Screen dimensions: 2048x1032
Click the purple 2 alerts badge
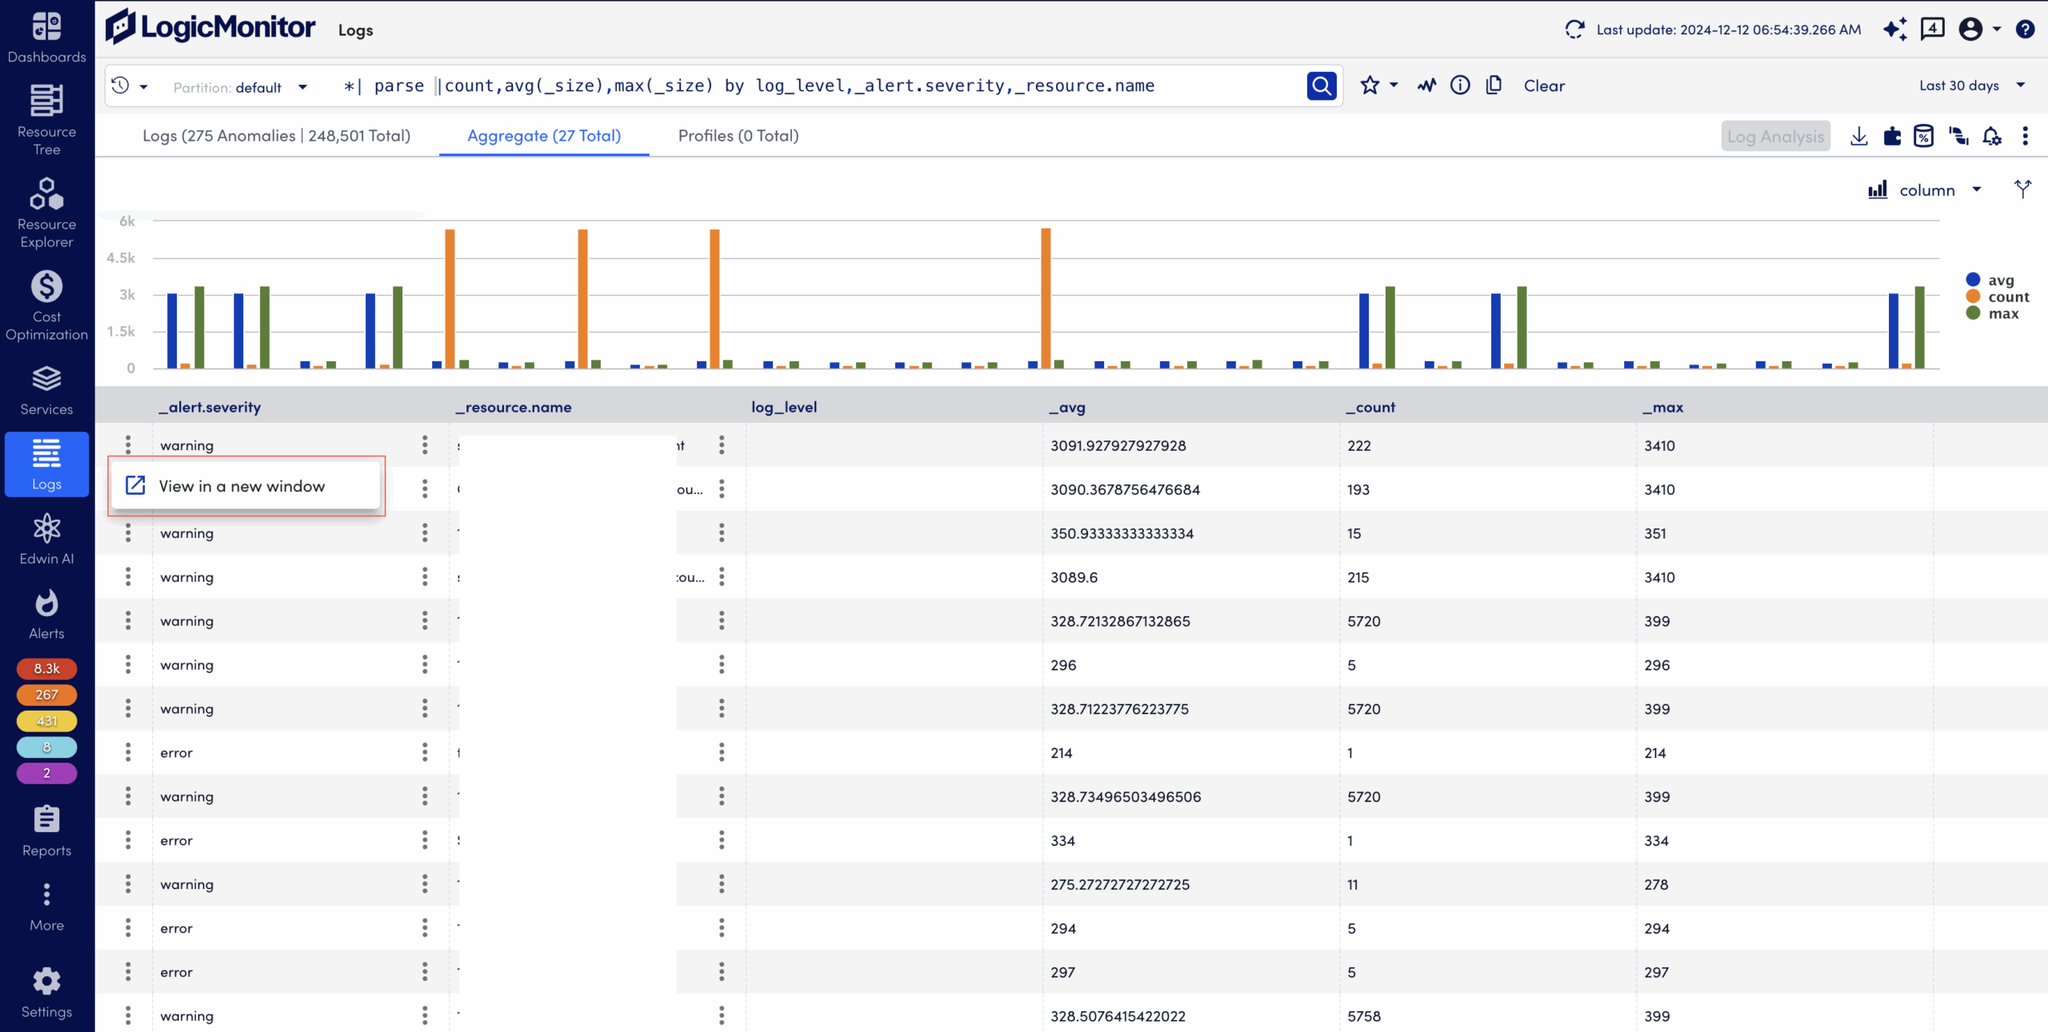click(46, 774)
